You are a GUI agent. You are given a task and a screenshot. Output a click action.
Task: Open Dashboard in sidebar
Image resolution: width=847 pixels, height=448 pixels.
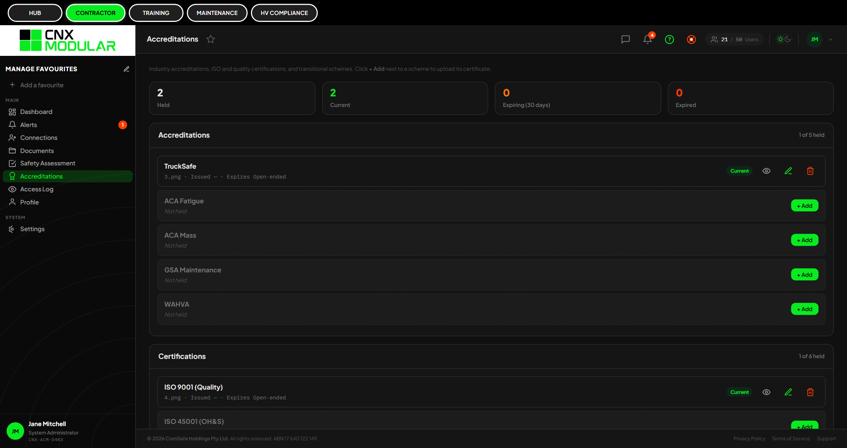[68, 112]
